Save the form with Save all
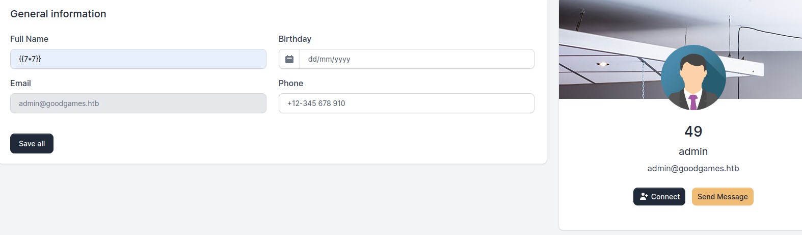 [32, 144]
